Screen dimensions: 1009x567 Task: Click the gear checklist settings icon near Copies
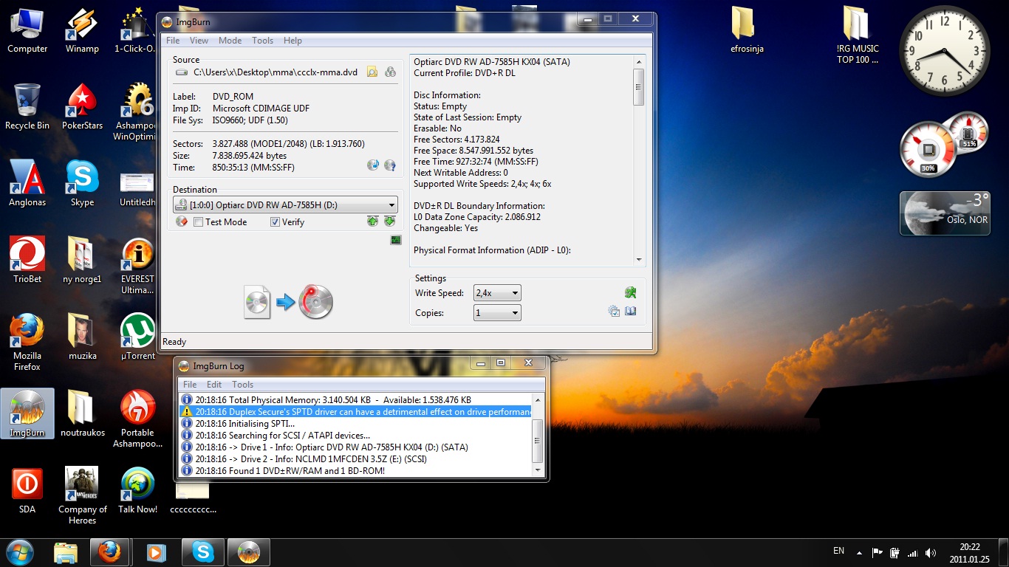click(614, 312)
